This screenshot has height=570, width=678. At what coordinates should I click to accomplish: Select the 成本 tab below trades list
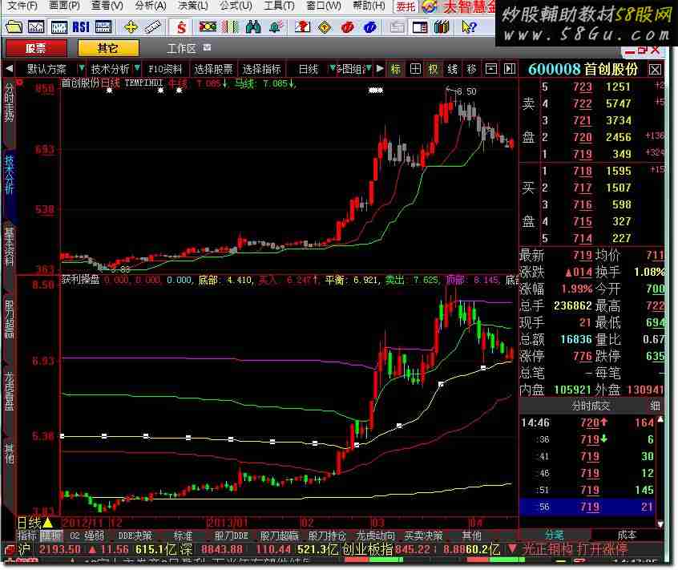click(627, 535)
